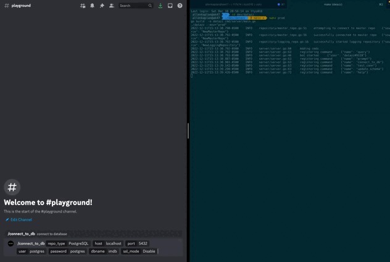
Task: Click the log line registering command 'update_schema'
Action: pyautogui.click(x=288, y=69)
